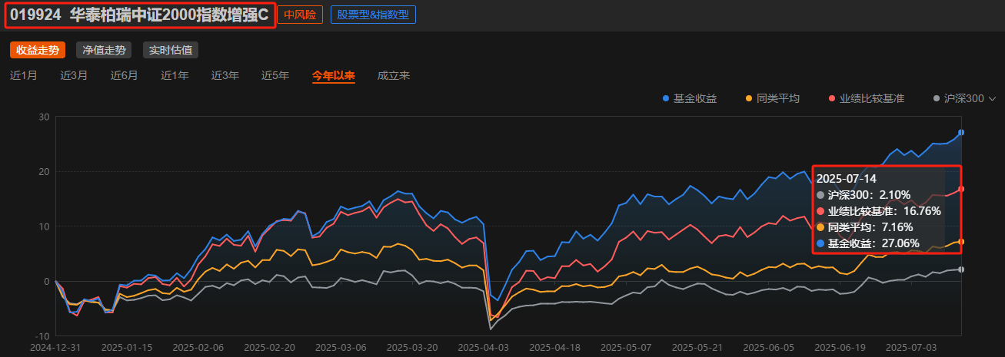Screen dimensions: 1005x357
Task: Choose the 近3年 period
Action: pyautogui.click(x=225, y=75)
